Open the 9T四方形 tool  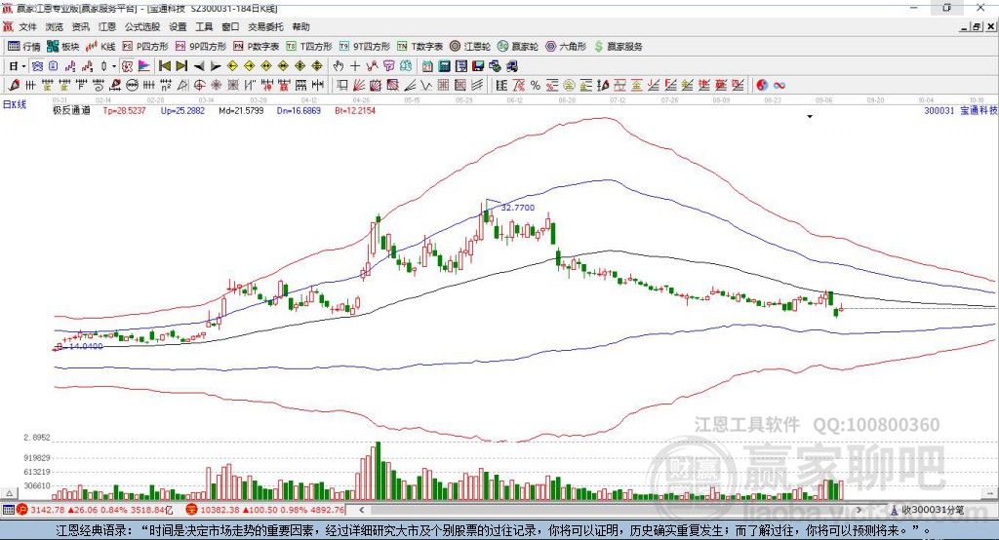[365, 47]
